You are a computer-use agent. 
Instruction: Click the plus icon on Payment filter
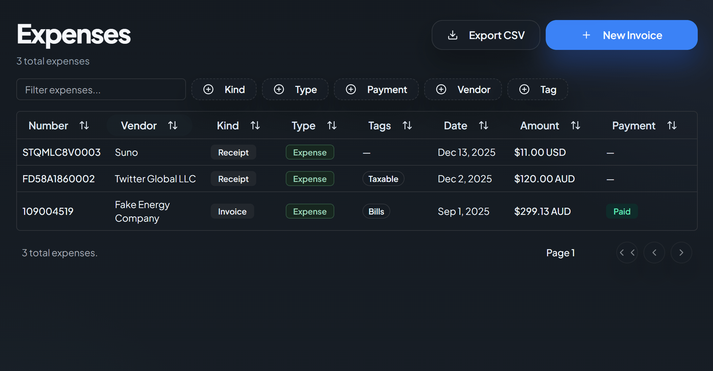pos(351,89)
